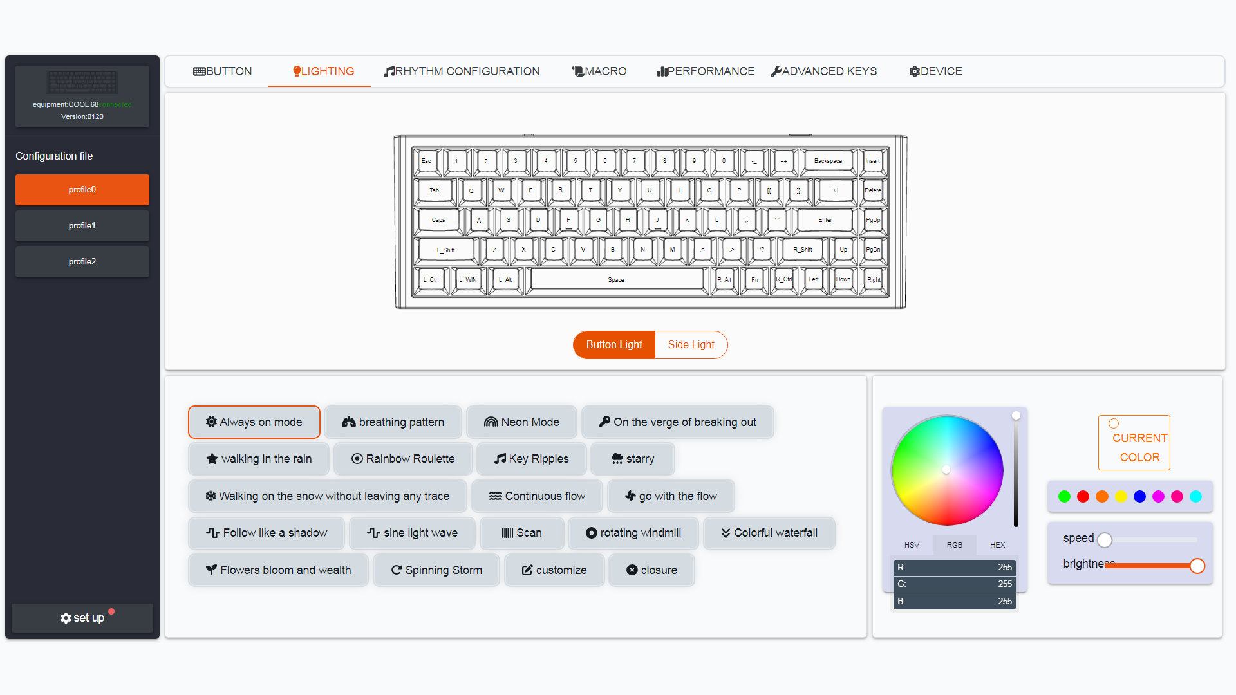Click the B value field
This screenshot has width=1236, height=695.
tap(955, 601)
